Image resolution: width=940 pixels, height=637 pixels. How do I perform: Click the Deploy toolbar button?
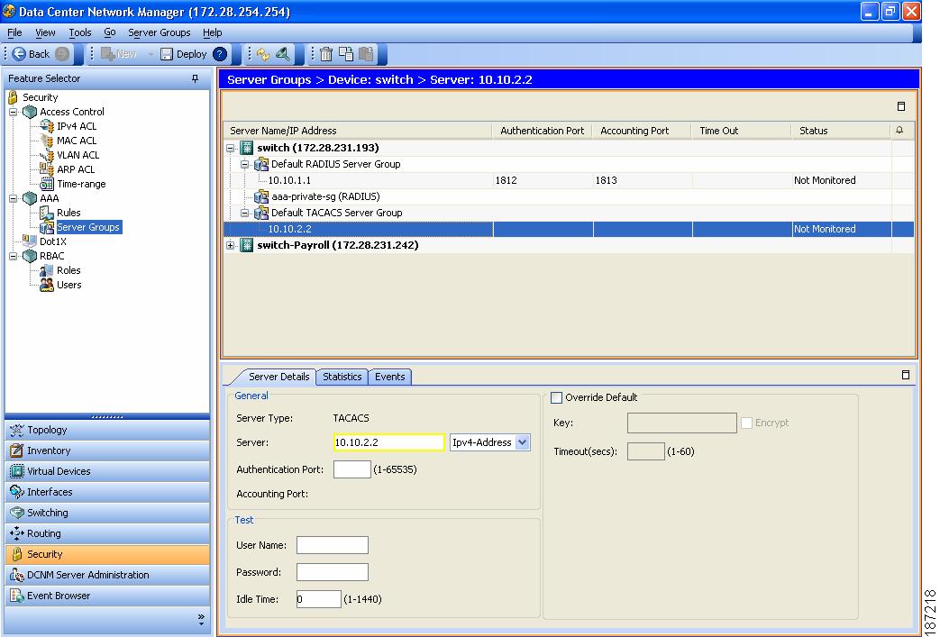pyautogui.click(x=183, y=54)
